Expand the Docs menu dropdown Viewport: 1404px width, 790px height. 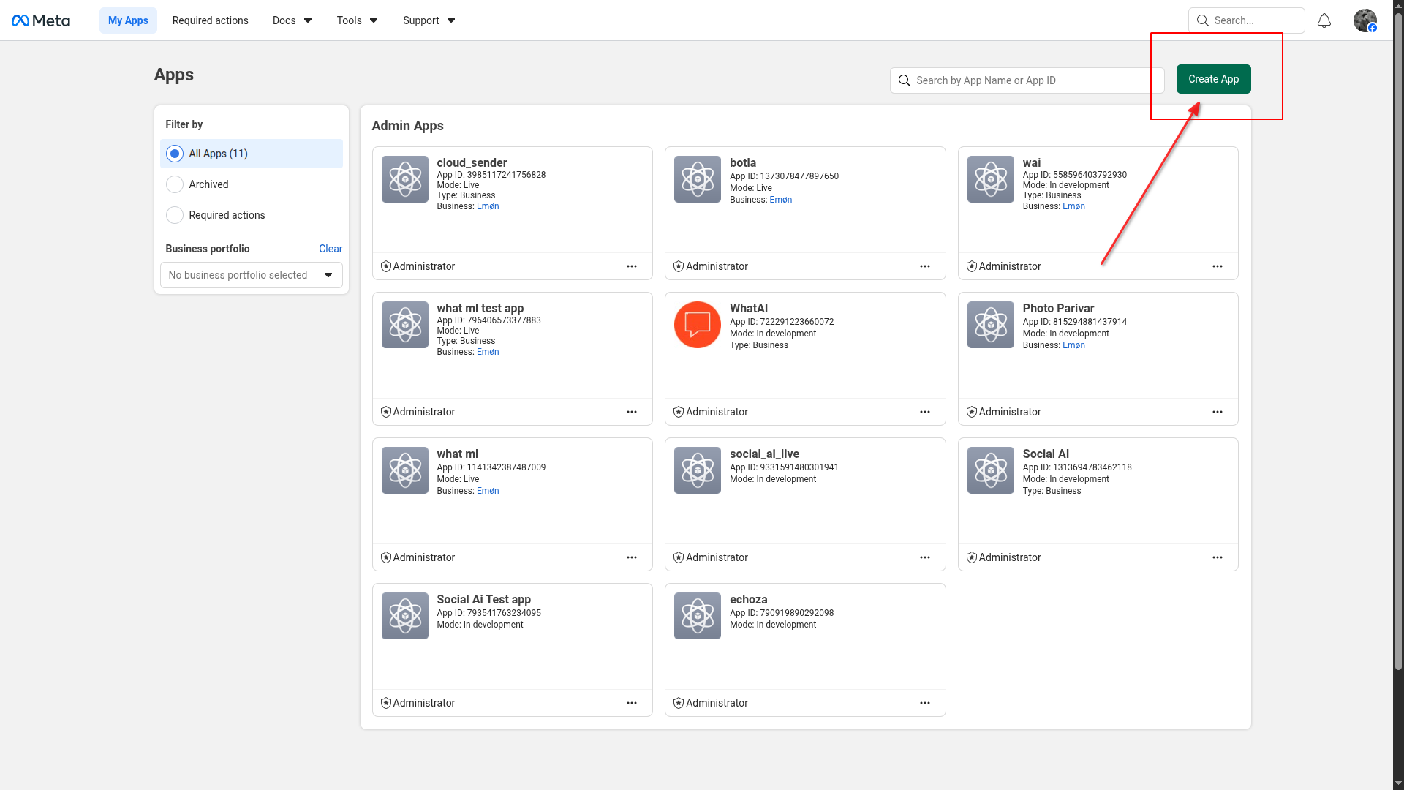(292, 20)
